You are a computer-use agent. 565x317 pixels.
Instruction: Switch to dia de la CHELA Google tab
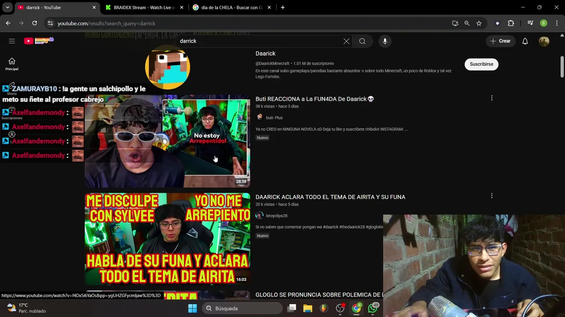(232, 7)
